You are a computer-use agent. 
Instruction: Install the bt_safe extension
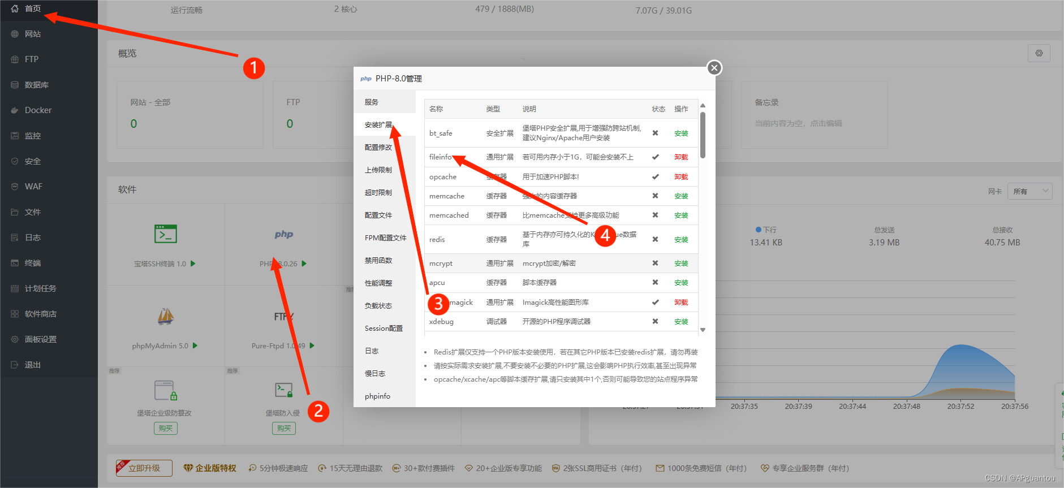tap(681, 133)
